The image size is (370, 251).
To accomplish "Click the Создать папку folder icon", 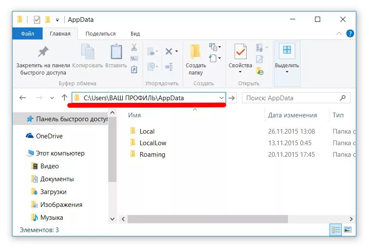I will pos(196,51).
